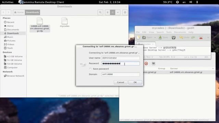Viewport: 219px width, 123px height.
Task: Expand the gedit toolbar overflow arrow
Action: click(x=208, y=37)
